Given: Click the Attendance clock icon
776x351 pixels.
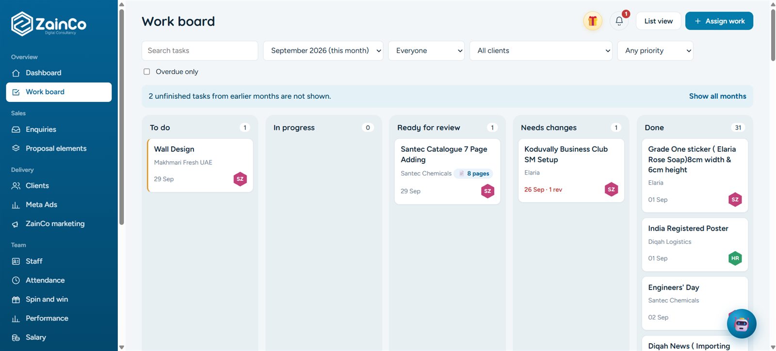Looking at the screenshot, I should (x=16, y=280).
